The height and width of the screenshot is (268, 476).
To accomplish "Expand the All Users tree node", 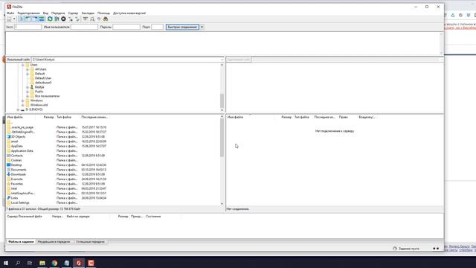I will pyautogui.click(x=28, y=69).
